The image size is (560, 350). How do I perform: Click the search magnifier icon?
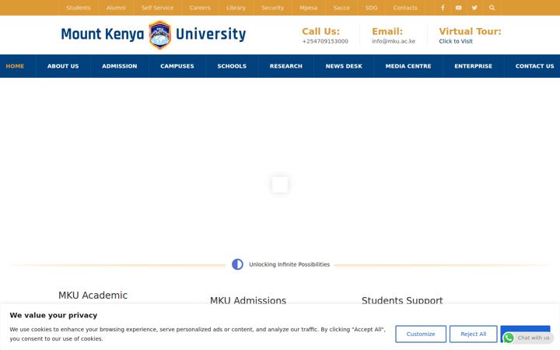[x=492, y=8]
